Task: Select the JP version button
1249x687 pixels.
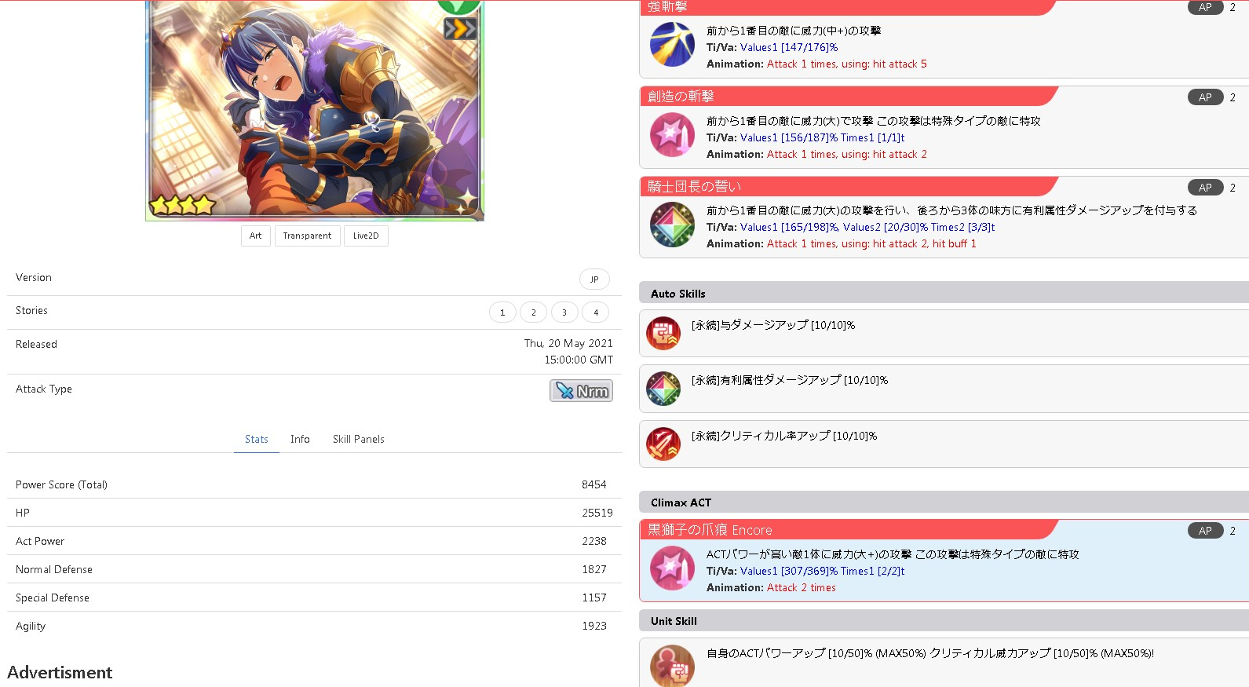Action: pos(594,280)
